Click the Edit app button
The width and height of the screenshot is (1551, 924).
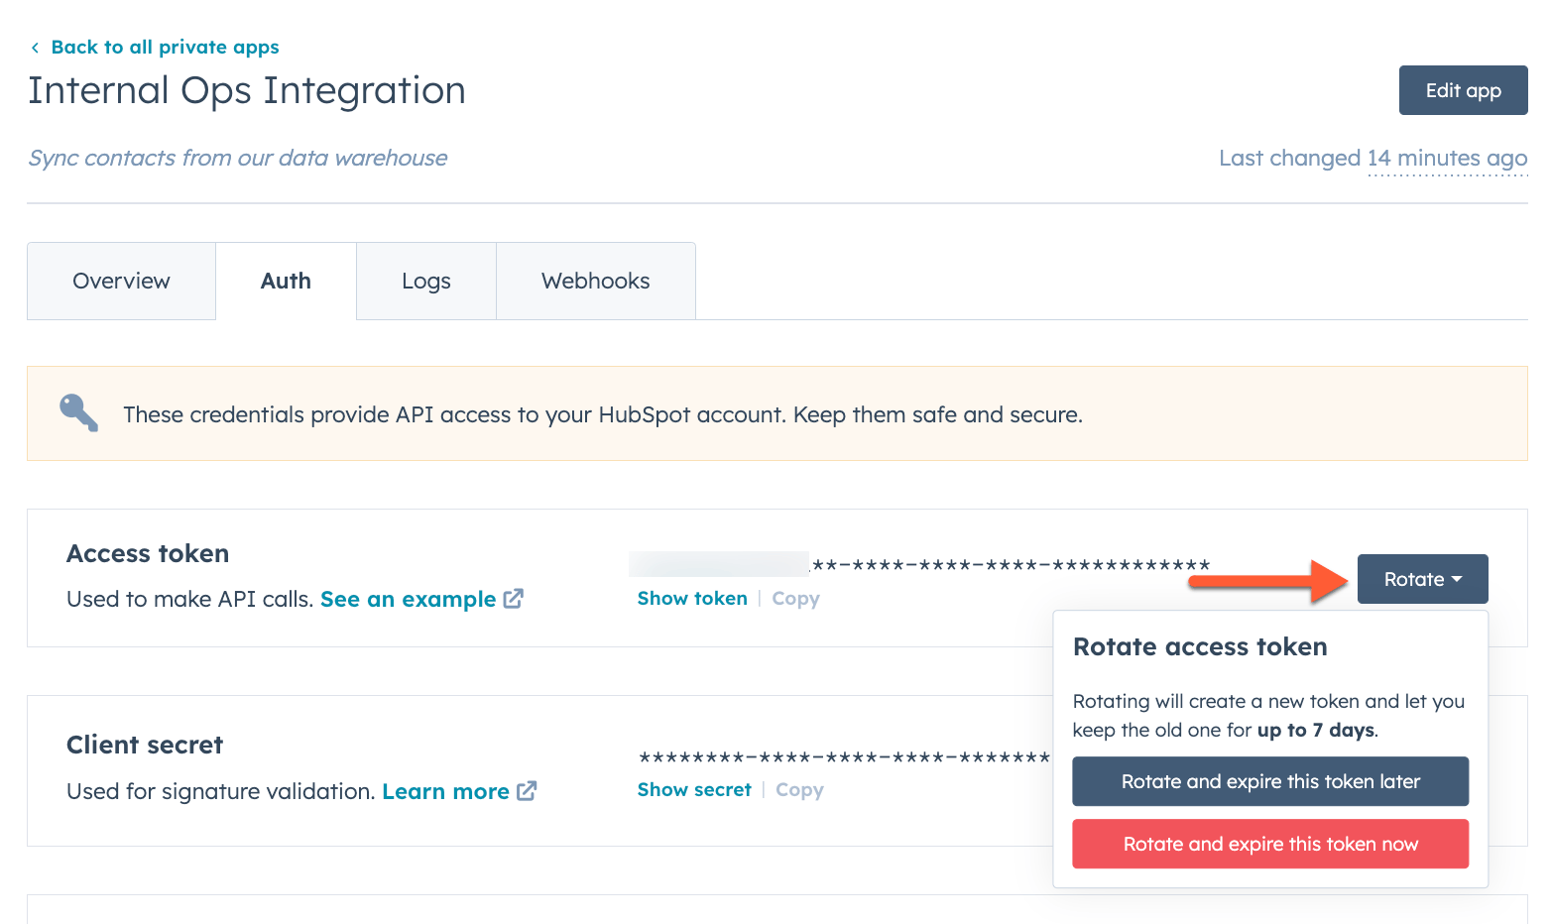(1463, 89)
